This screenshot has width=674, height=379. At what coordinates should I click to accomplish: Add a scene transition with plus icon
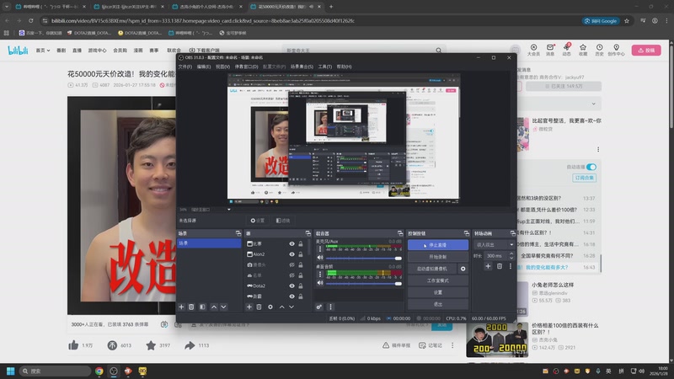click(488, 266)
